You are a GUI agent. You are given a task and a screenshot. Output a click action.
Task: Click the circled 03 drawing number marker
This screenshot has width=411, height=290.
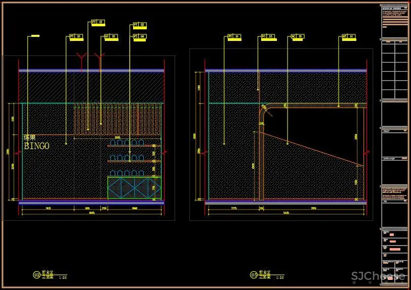tap(254, 275)
